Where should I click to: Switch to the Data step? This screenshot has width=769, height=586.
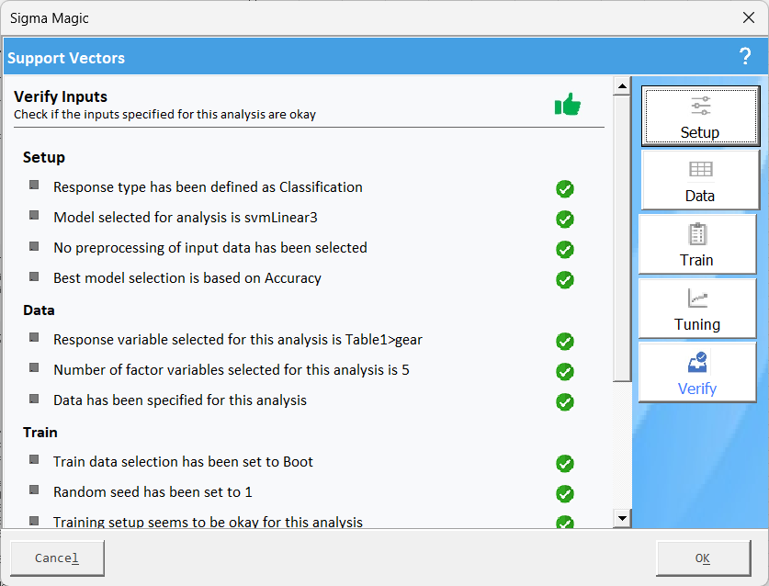[x=700, y=180]
